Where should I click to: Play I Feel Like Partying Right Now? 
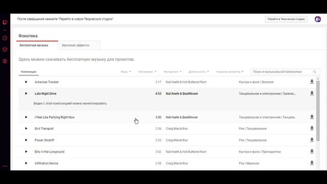[26, 117]
